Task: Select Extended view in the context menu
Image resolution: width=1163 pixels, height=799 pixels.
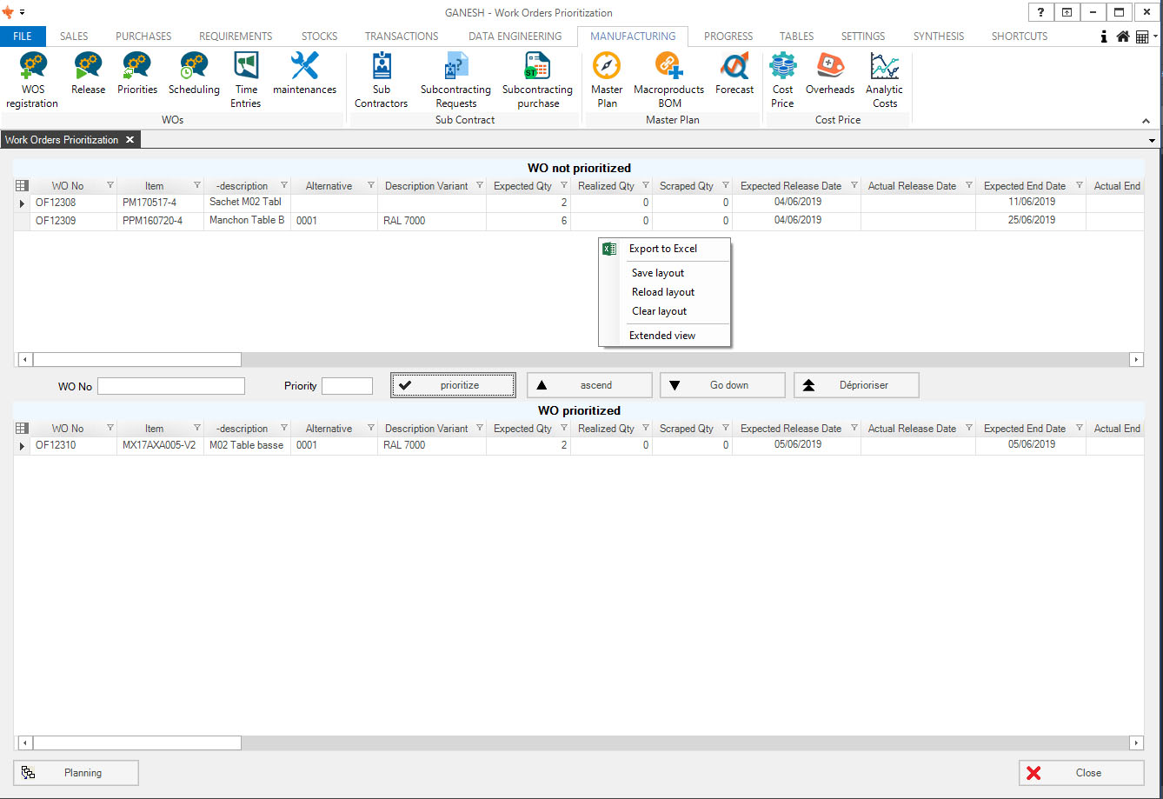Action: (x=662, y=336)
